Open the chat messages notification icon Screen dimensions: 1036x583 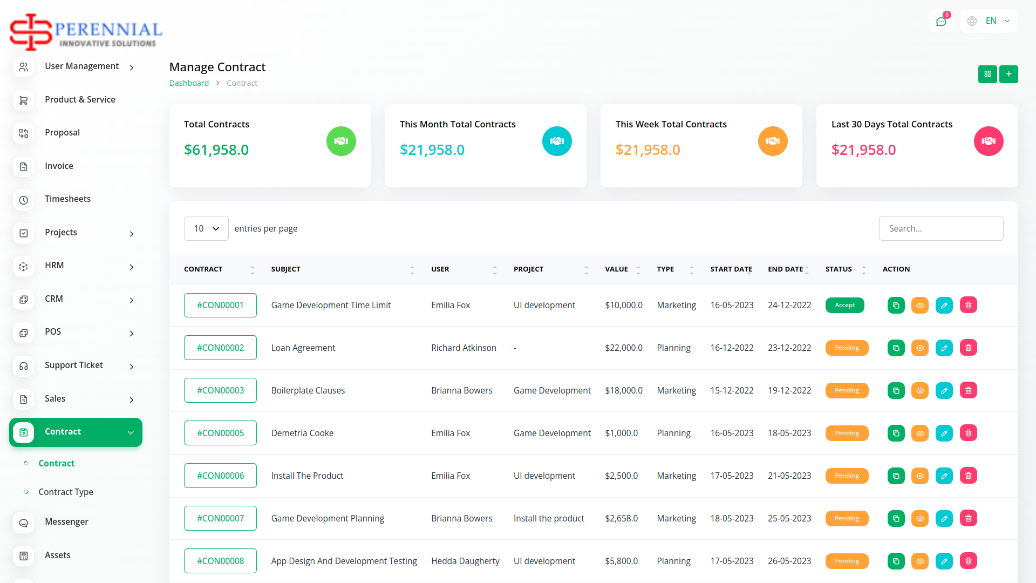point(941,22)
